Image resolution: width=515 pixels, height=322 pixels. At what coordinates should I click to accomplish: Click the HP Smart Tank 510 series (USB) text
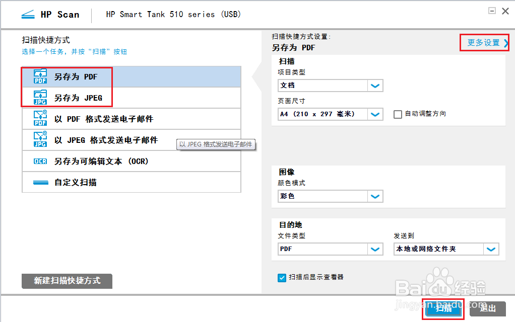point(173,15)
